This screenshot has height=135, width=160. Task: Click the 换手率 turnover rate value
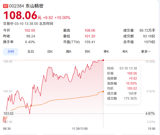30,42
